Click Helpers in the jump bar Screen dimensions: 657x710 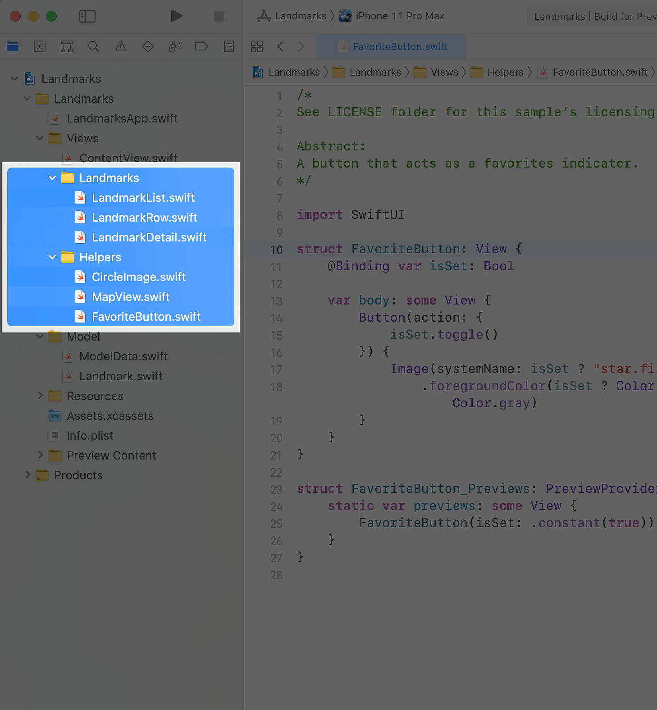pos(497,72)
